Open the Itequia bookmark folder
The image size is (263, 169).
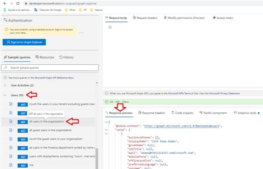96,10
